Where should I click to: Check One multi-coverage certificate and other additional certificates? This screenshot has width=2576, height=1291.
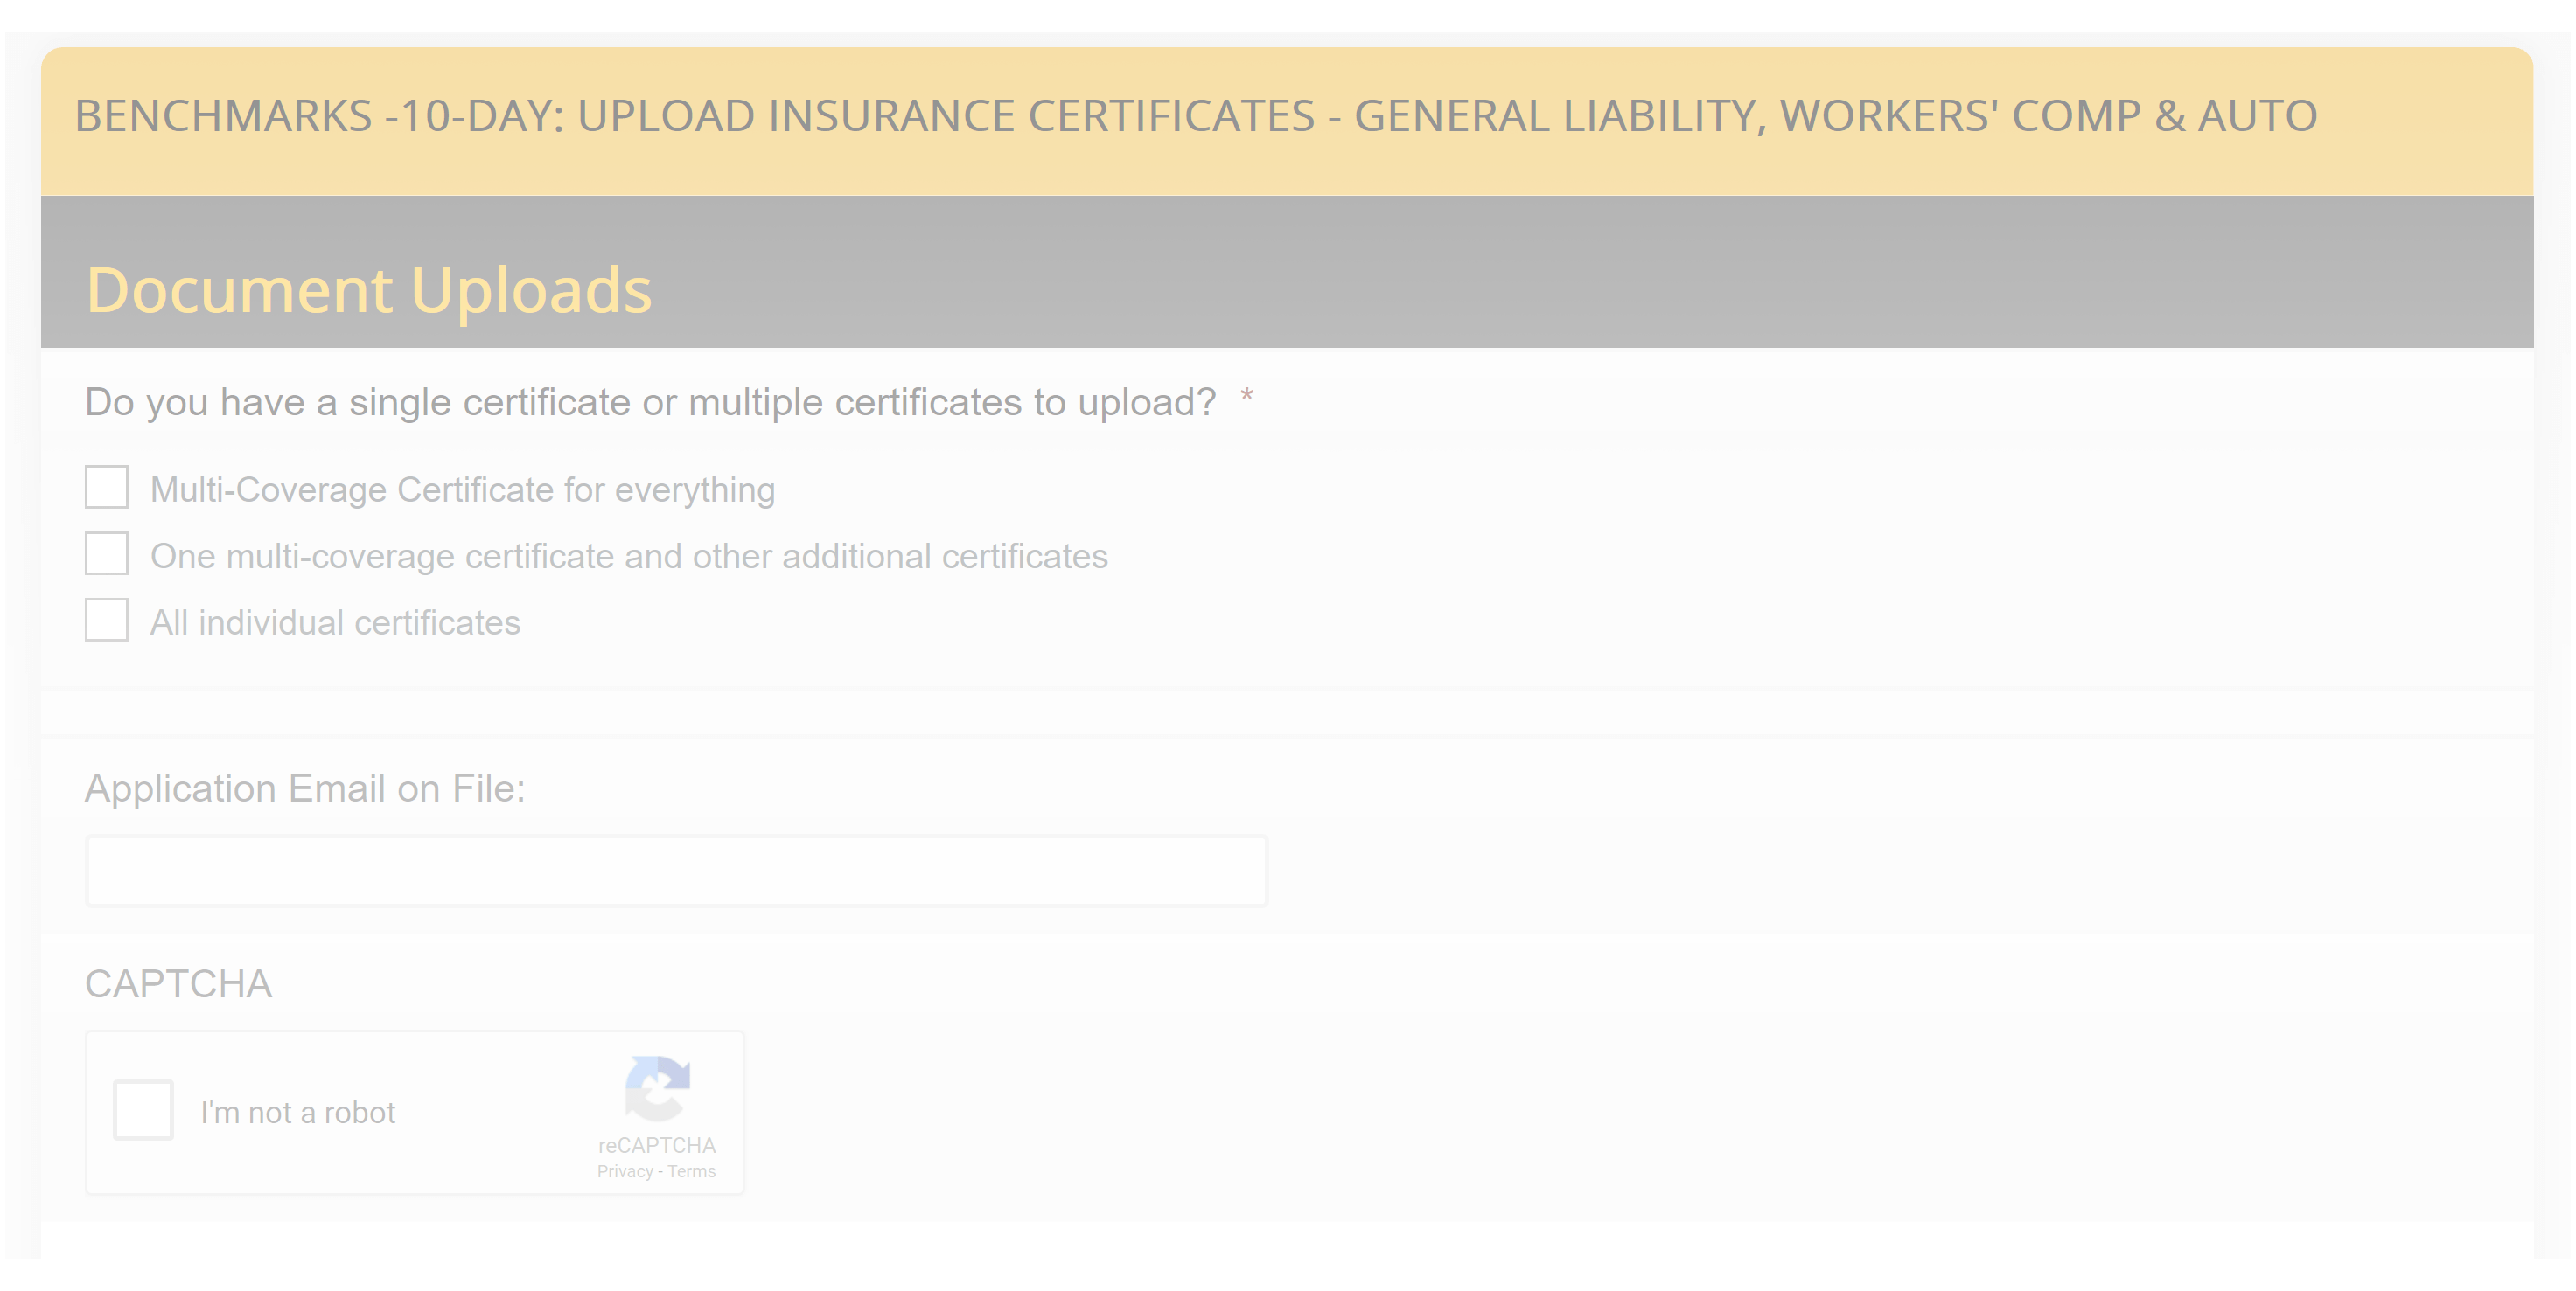(106, 554)
